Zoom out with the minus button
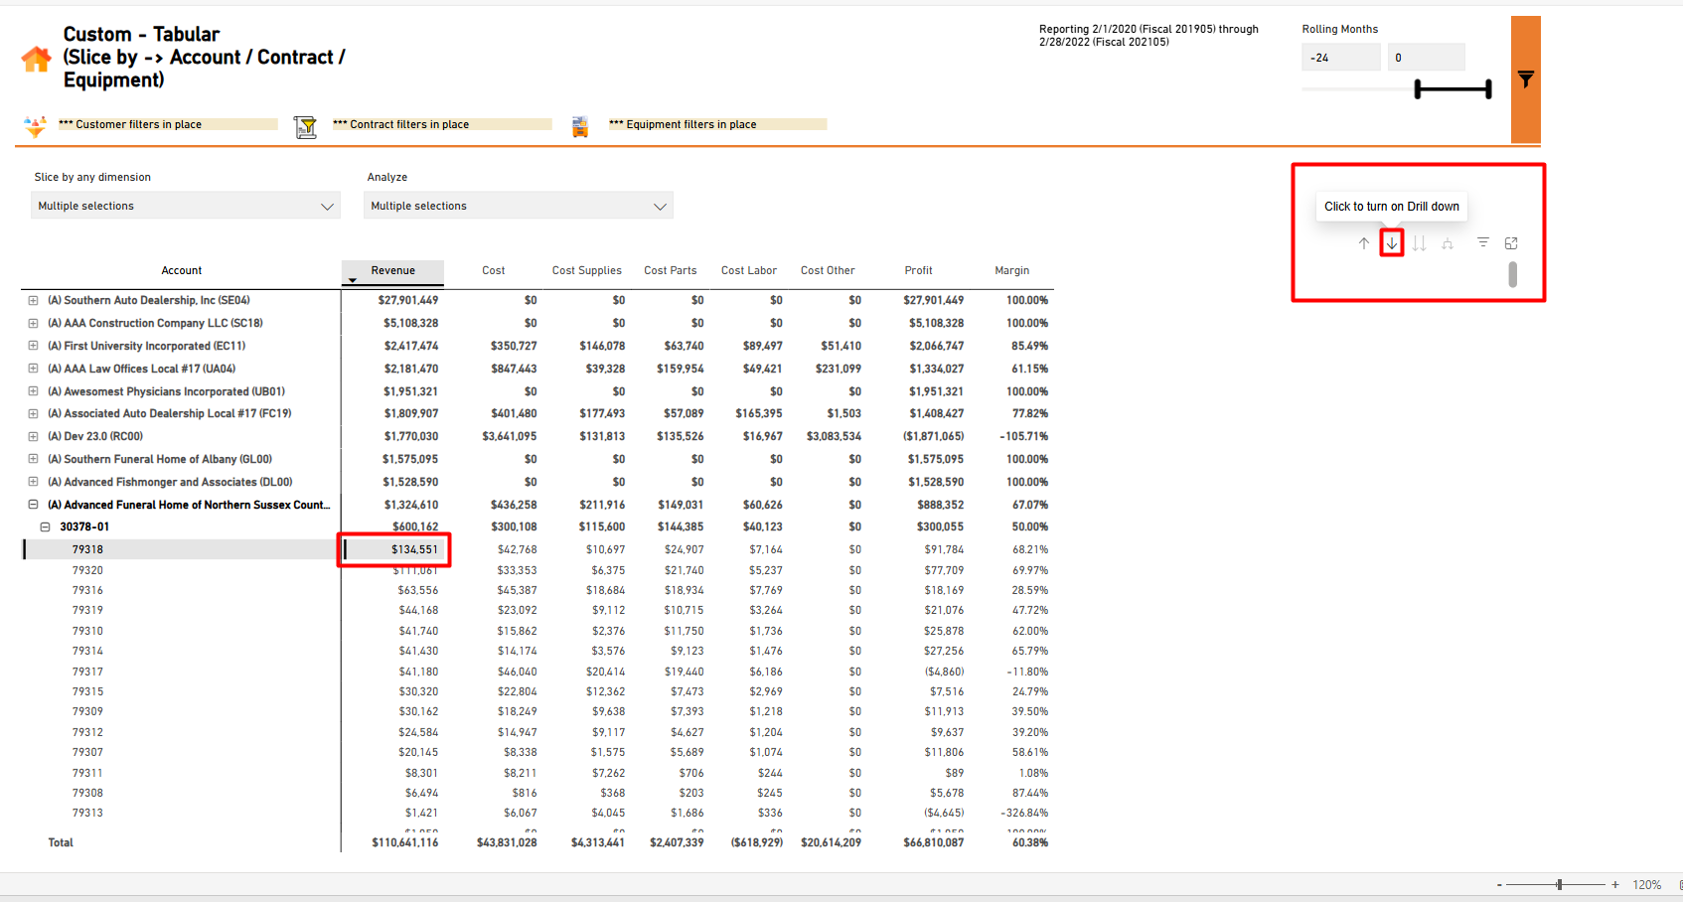Screen dimensions: 1683x902 pos(1499,884)
